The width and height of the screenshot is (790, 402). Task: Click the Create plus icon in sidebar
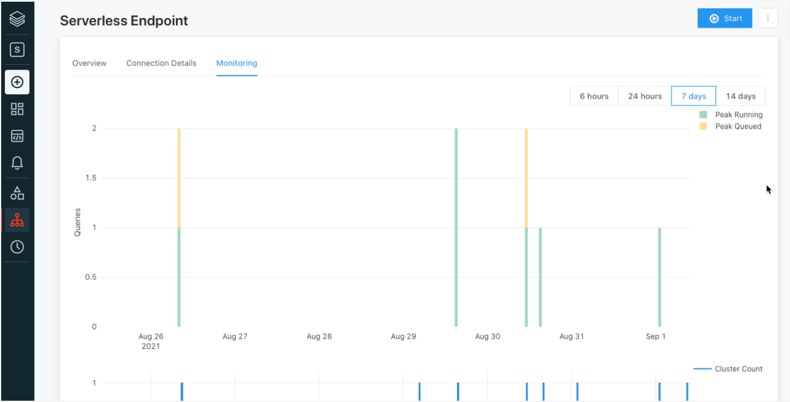[17, 82]
